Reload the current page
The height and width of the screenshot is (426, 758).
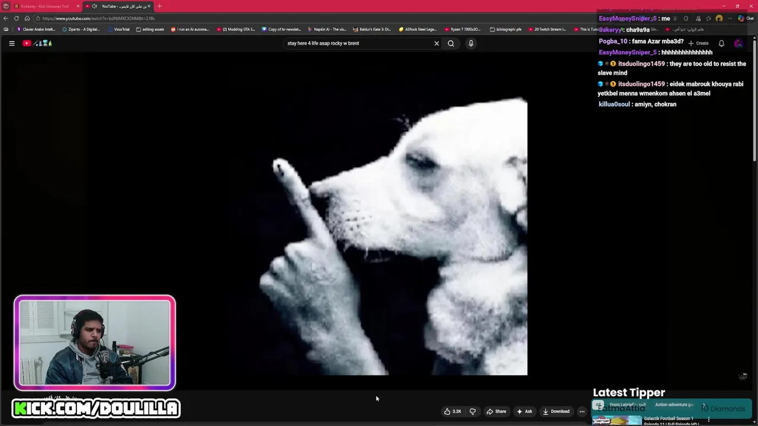point(17,18)
